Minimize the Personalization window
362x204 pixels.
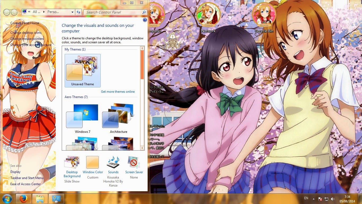point(125,3)
